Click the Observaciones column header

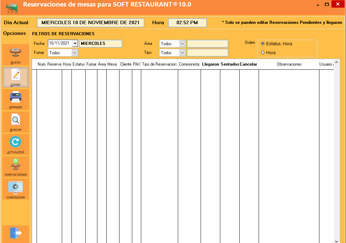[289, 64]
